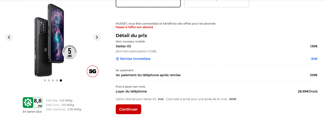Image resolution: width=325 pixels, height=124 pixels.
Task: Select the second carousel dot
Action: click(x=49, y=80)
